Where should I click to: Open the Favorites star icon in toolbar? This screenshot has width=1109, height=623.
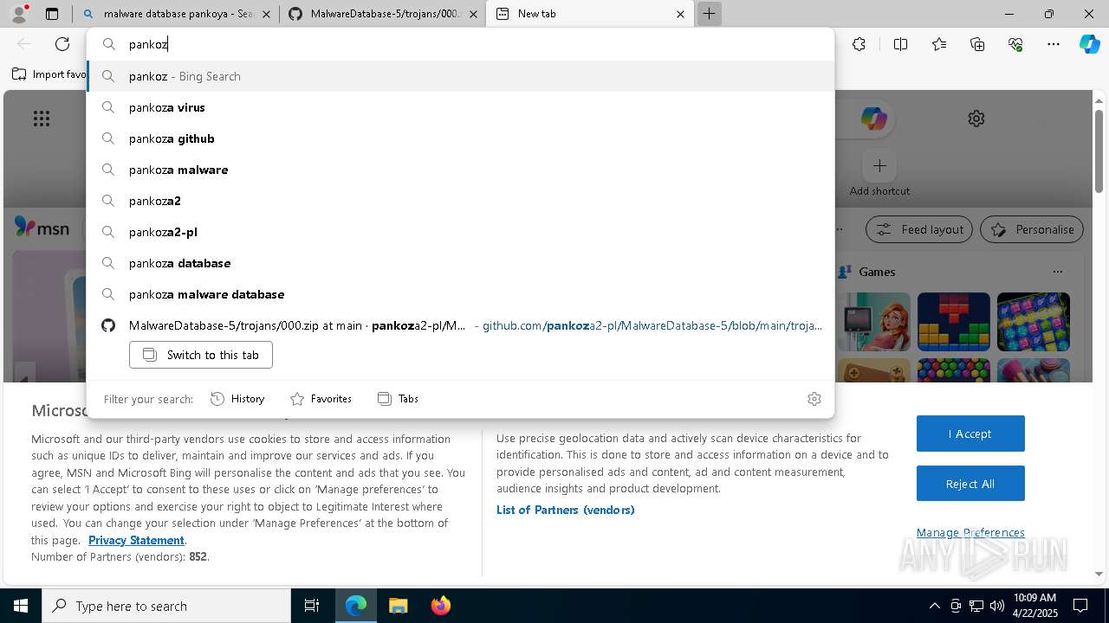coord(939,44)
